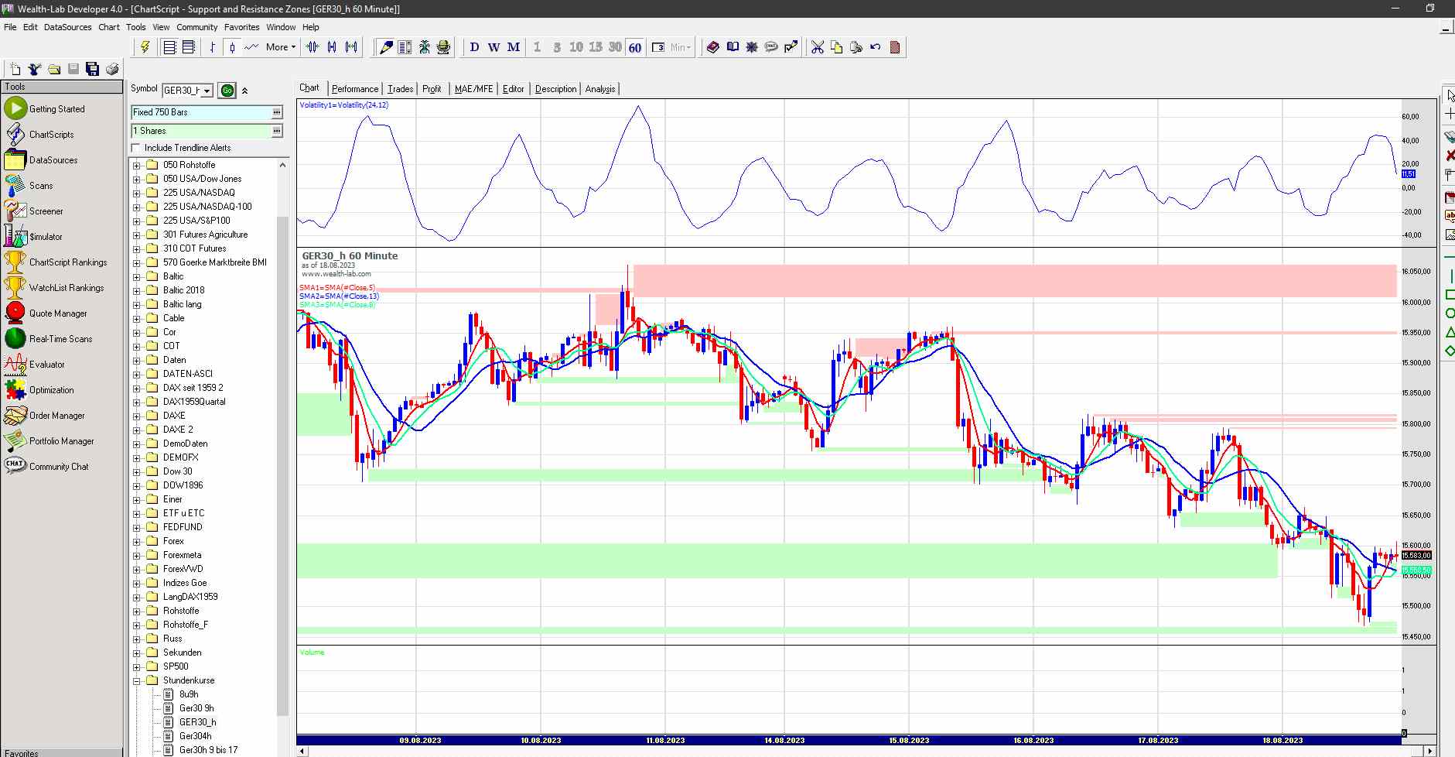Switch to Daily scale with D icon
Screen dimensions: 1455x757
coord(474,47)
